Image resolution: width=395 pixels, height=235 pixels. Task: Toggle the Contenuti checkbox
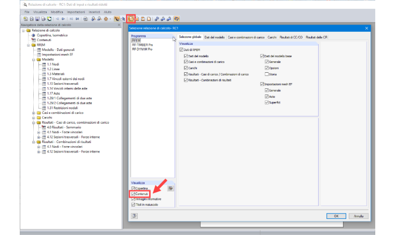click(x=133, y=194)
